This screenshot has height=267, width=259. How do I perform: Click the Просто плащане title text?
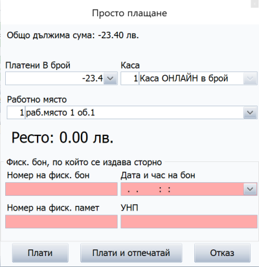click(129, 13)
